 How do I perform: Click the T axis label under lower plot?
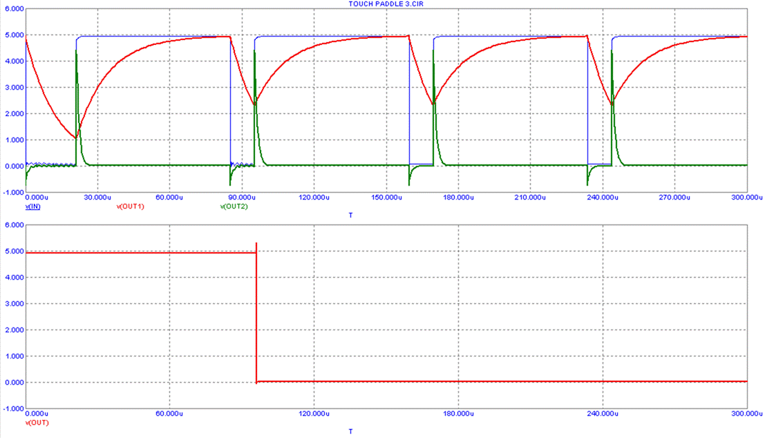click(350, 431)
